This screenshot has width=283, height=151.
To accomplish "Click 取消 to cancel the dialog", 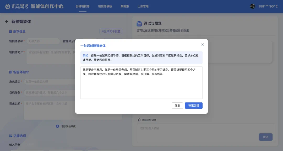I will 177,106.
